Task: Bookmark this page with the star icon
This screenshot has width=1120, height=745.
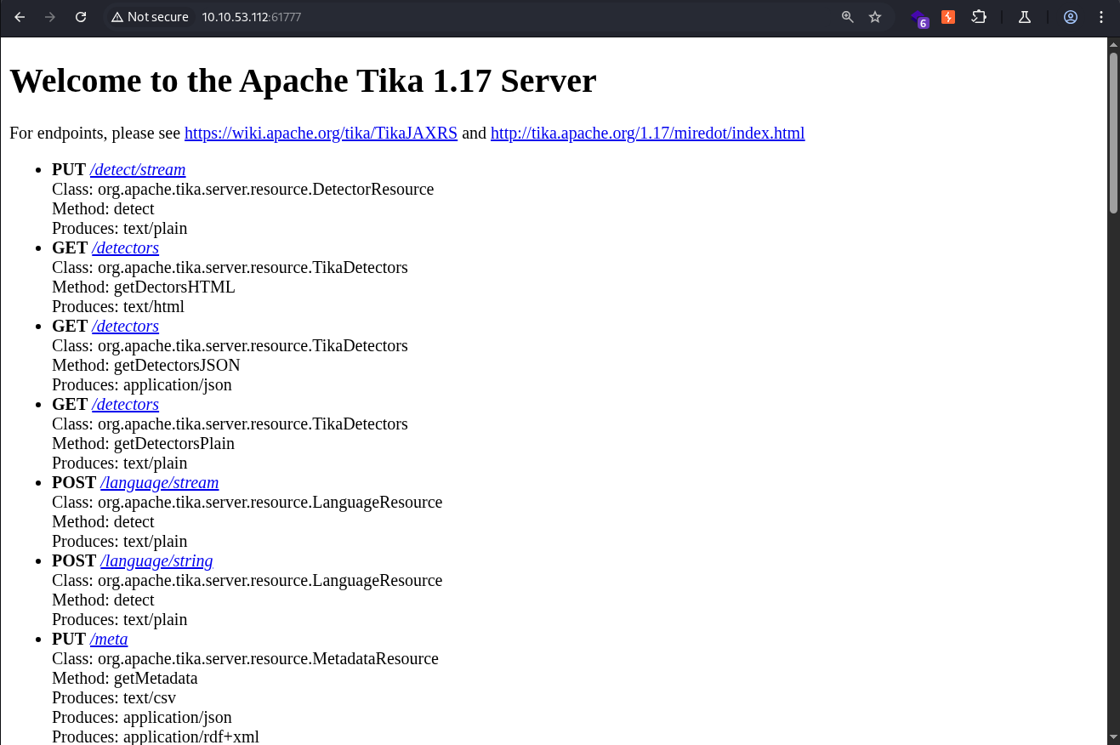Action: pos(875,17)
